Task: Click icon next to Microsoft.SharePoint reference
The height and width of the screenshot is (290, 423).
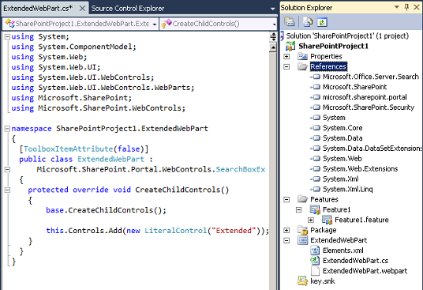Action: [316, 87]
